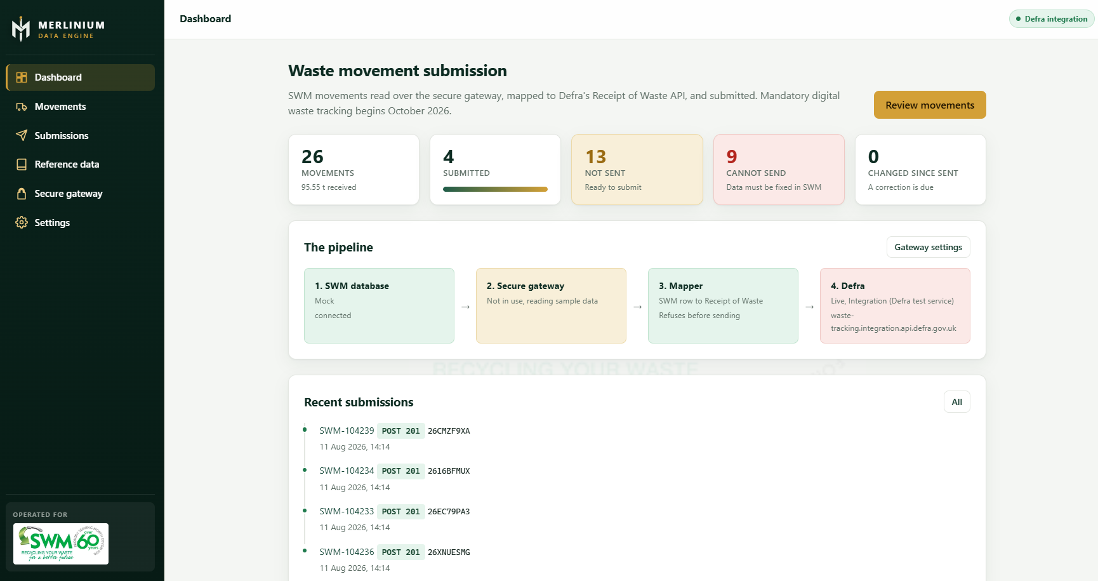Select the Mapper pipeline step
The height and width of the screenshot is (581, 1098).
pos(723,305)
